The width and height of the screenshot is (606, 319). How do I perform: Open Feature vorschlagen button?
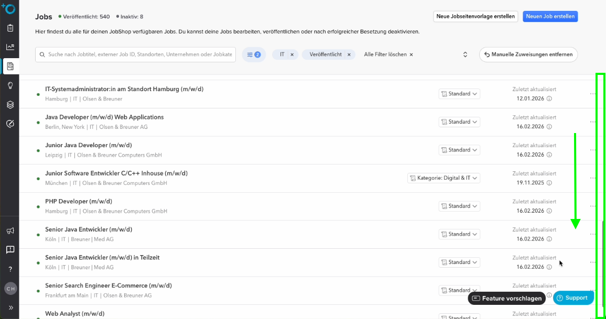pyautogui.click(x=507, y=298)
